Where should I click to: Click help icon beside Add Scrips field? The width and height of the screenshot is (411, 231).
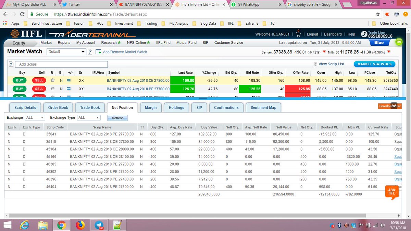click(x=11, y=64)
